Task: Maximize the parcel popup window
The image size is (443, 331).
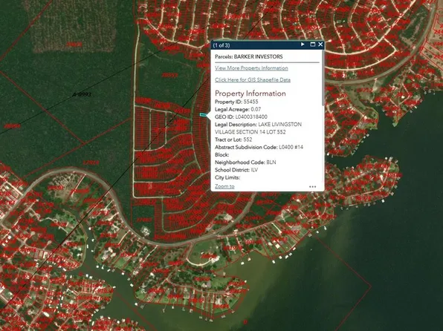Action: 312,45
